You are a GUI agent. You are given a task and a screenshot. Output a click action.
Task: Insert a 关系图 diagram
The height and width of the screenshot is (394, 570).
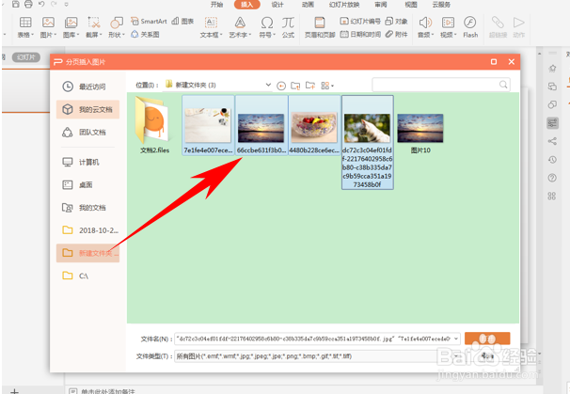(x=145, y=34)
